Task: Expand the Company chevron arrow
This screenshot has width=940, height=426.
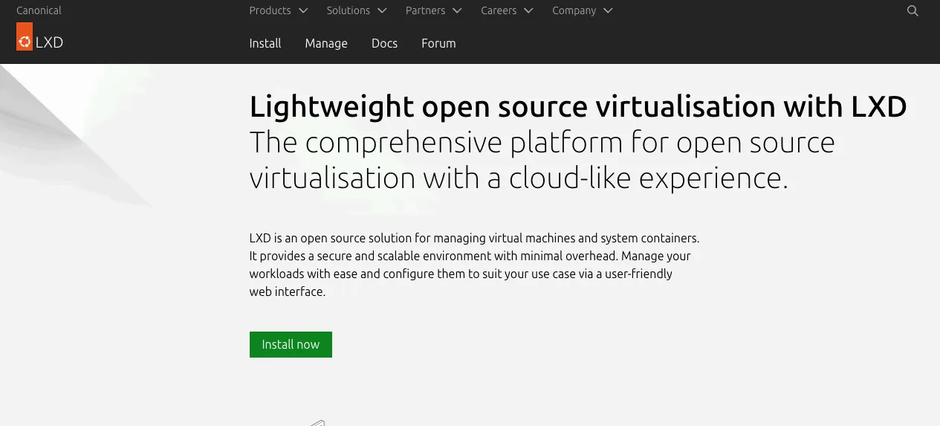Action: point(608,10)
